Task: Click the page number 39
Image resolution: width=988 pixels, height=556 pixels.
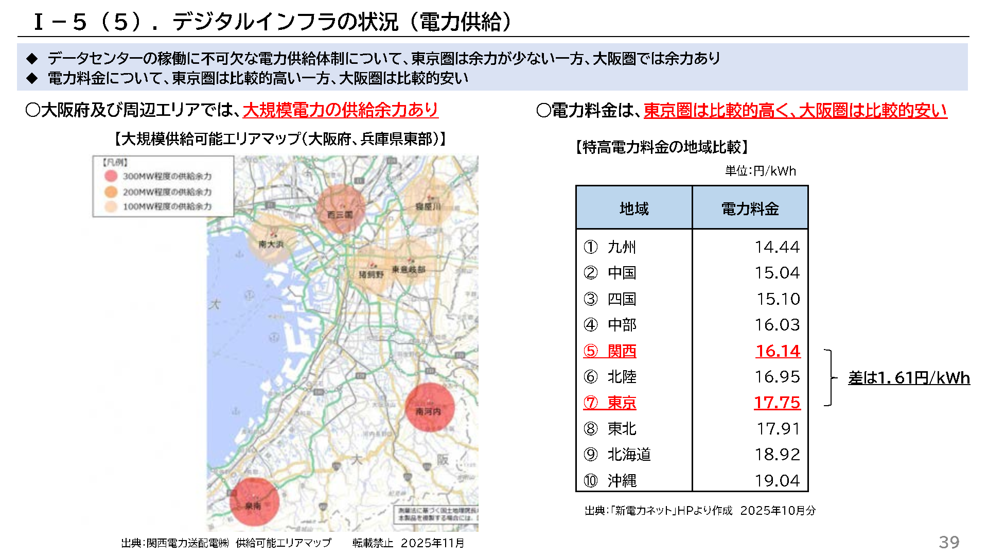Action: click(949, 542)
